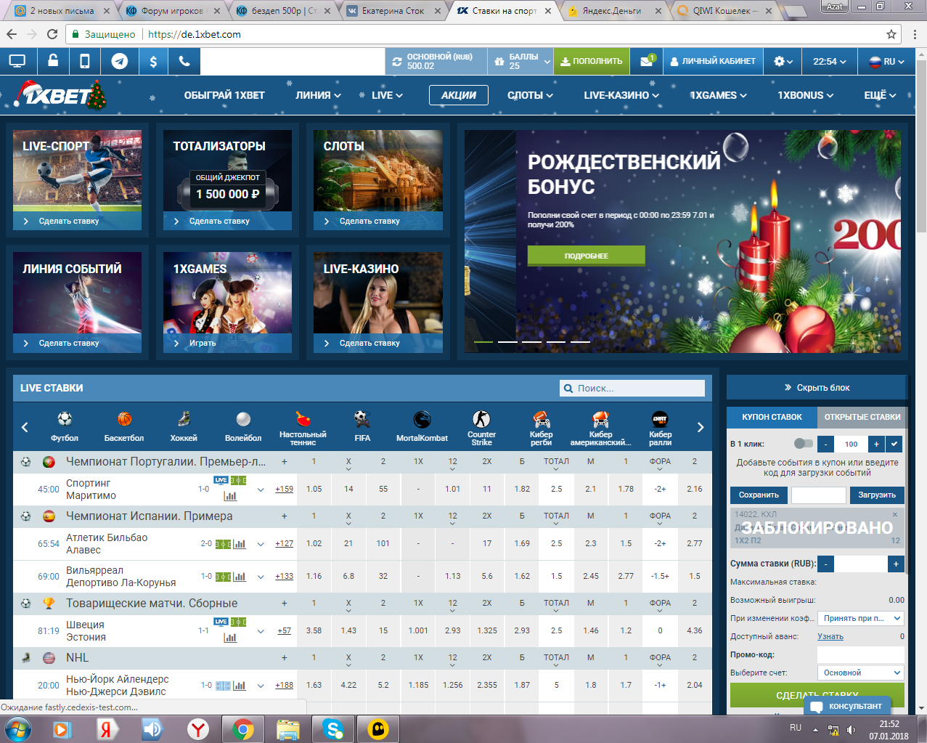Click the ПОДРОБНЕЕ banner button

(587, 256)
